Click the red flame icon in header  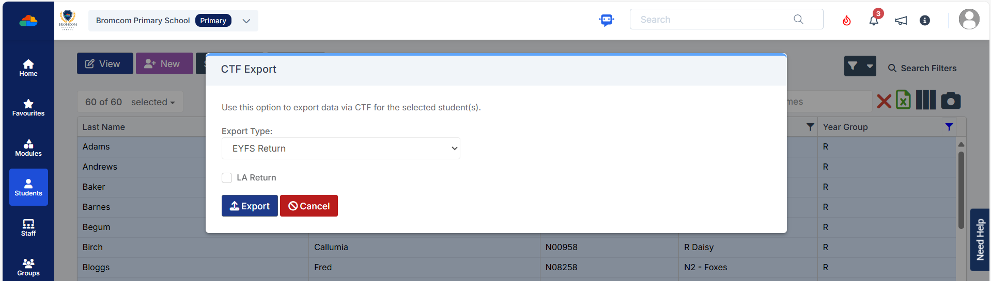pyautogui.click(x=846, y=21)
